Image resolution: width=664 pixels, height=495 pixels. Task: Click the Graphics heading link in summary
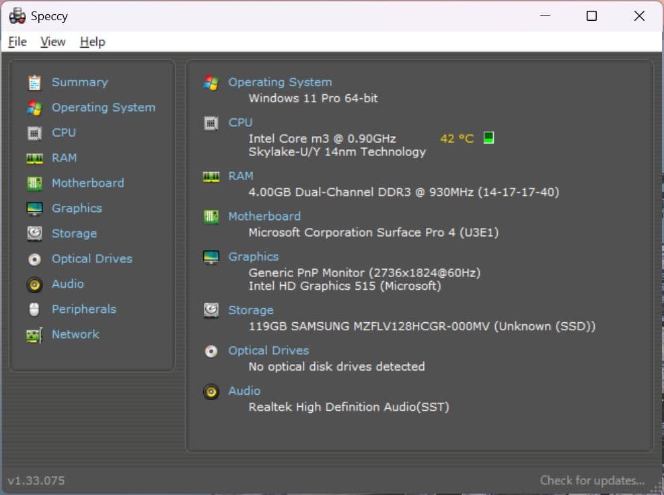pos(253,257)
